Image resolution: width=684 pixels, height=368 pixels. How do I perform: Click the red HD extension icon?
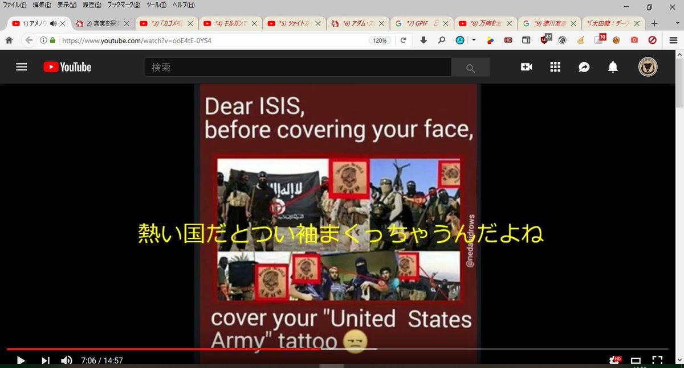pyautogui.click(x=508, y=40)
